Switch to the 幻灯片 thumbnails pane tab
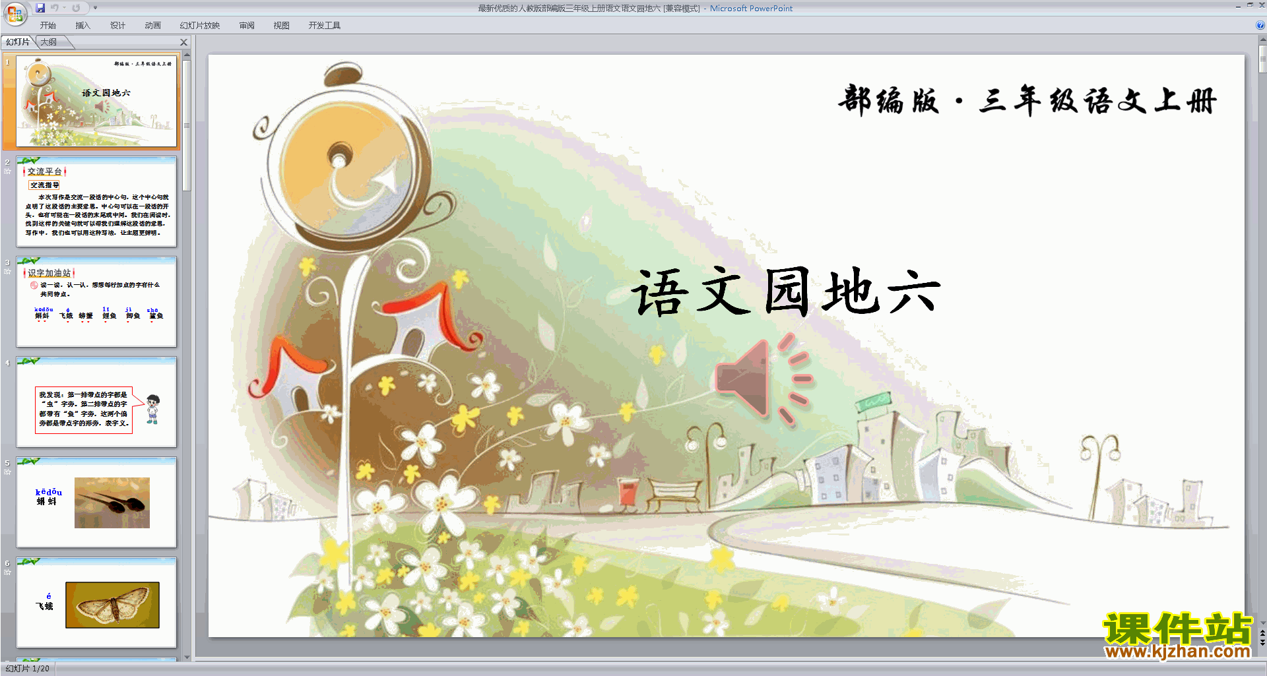Viewport: 1267px width, 676px height. click(x=18, y=42)
